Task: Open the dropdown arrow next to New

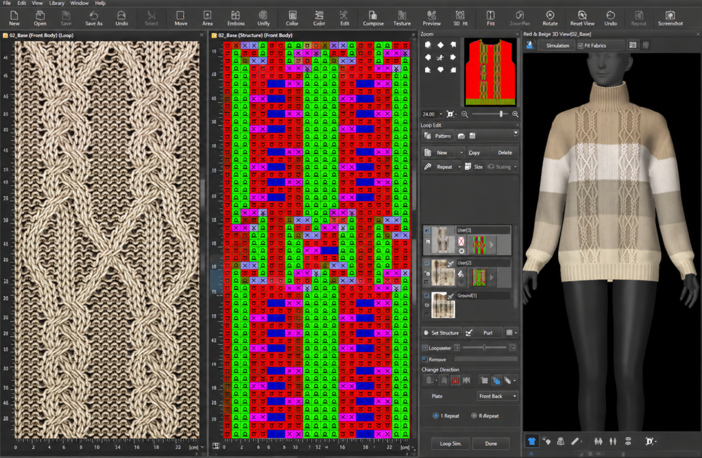Action: coord(461,153)
